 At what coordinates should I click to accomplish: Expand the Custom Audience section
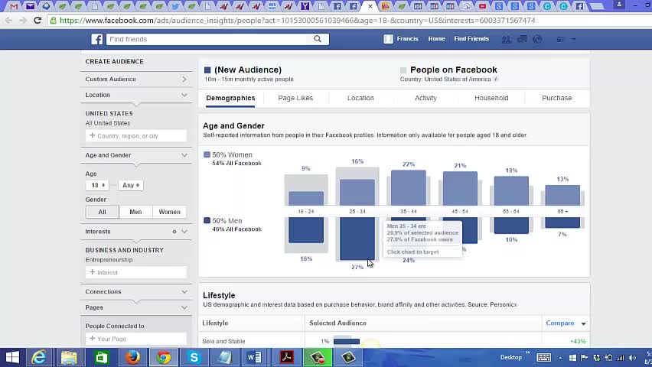click(136, 79)
